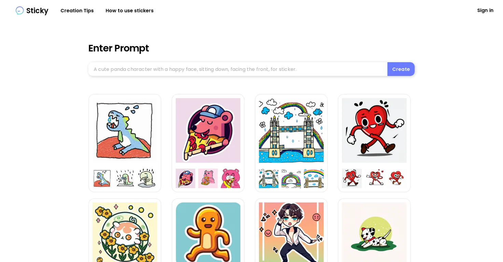Pick the small pink bear middle variant
The image size is (503, 262).
[208, 178]
